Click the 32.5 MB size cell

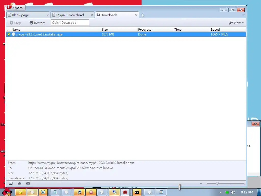(108, 34)
